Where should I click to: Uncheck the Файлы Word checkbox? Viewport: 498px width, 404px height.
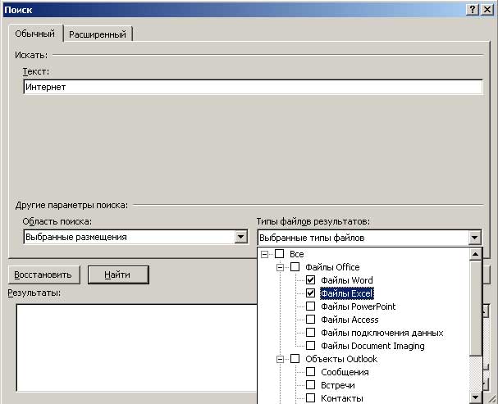(310, 280)
